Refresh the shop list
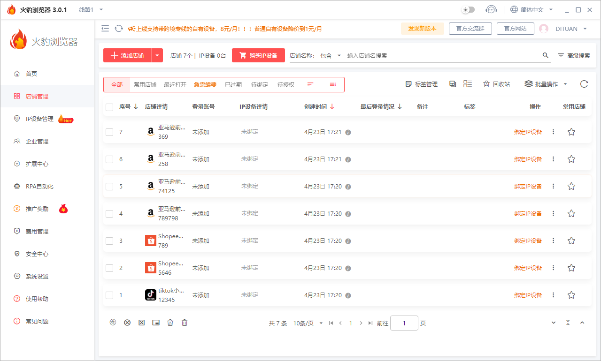This screenshot has height=361, width=601. click(x=584, y=84)
